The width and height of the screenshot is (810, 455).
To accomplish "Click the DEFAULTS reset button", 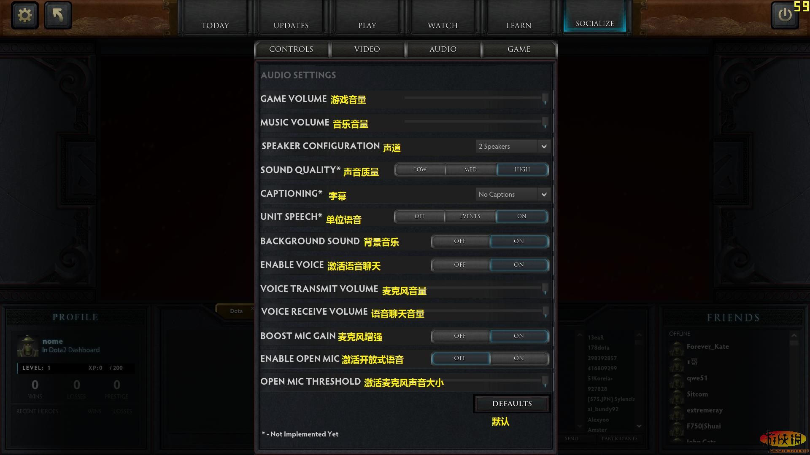I will click(x=511, y=403).
